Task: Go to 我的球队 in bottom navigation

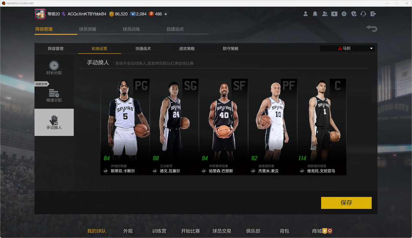Action: click(x=97, y=231)
